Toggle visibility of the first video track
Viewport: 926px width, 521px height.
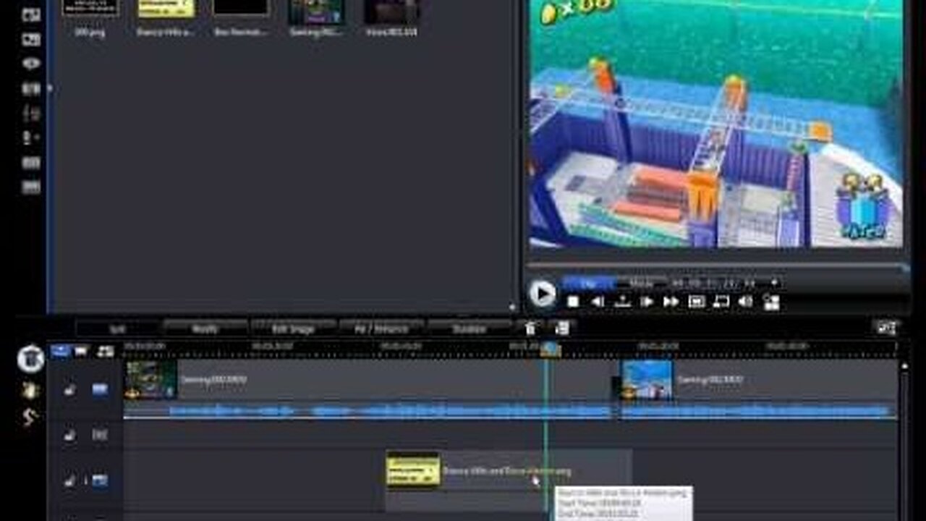click(100, 390)
